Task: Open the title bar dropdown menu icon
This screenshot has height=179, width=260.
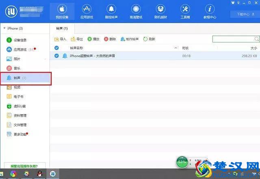Action: [x=238, y=3]
